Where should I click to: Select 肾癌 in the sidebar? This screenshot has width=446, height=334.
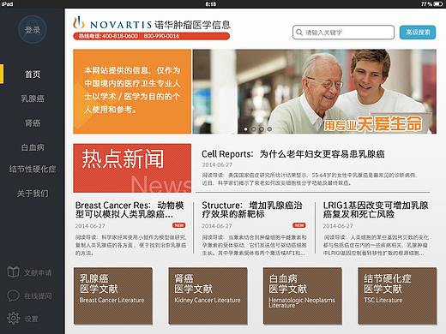point(33,123)
